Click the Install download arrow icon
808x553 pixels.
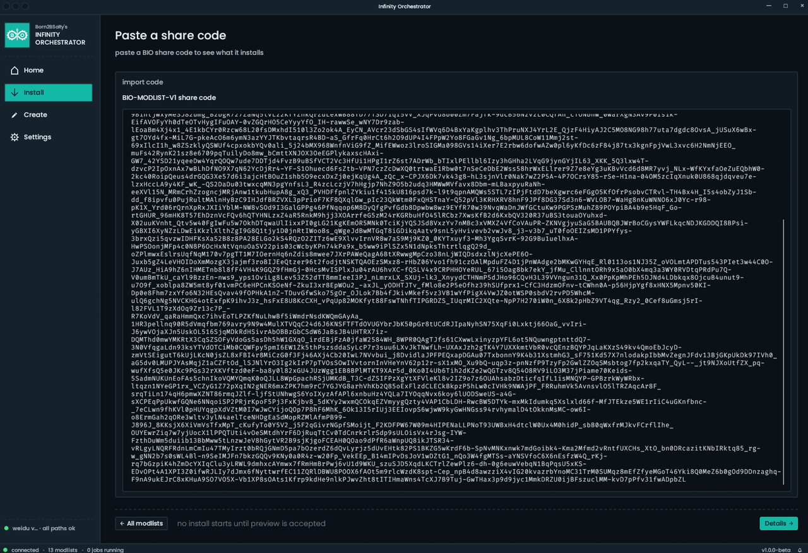[x=15, y=93]
